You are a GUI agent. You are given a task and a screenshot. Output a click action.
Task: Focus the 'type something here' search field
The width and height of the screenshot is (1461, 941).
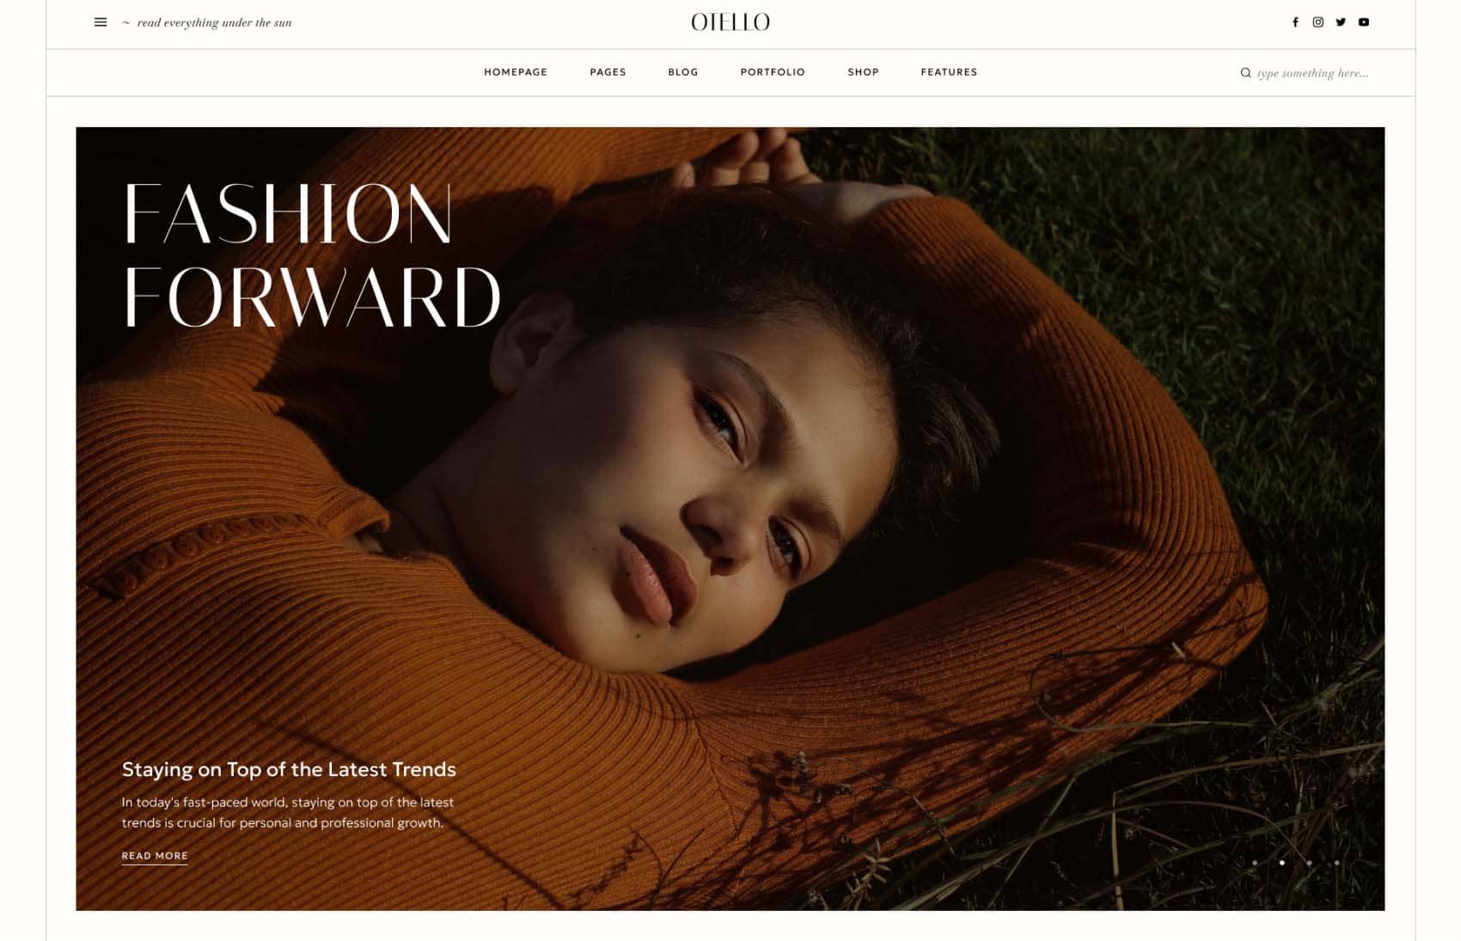(1312, 73)
